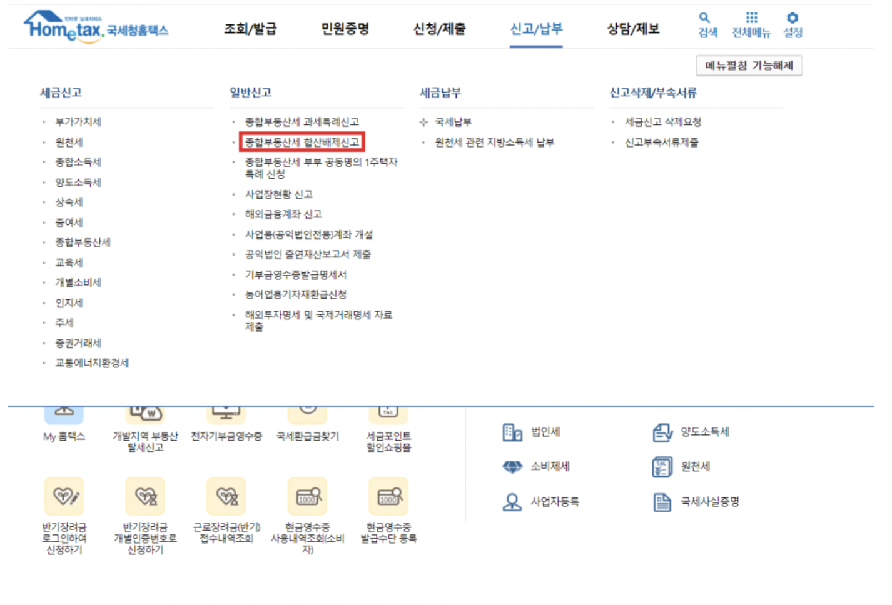Open 국세납부 under 세금납부
Image resolution: width=892 pixels, height=605 pixels.
(x=454, y=122)
